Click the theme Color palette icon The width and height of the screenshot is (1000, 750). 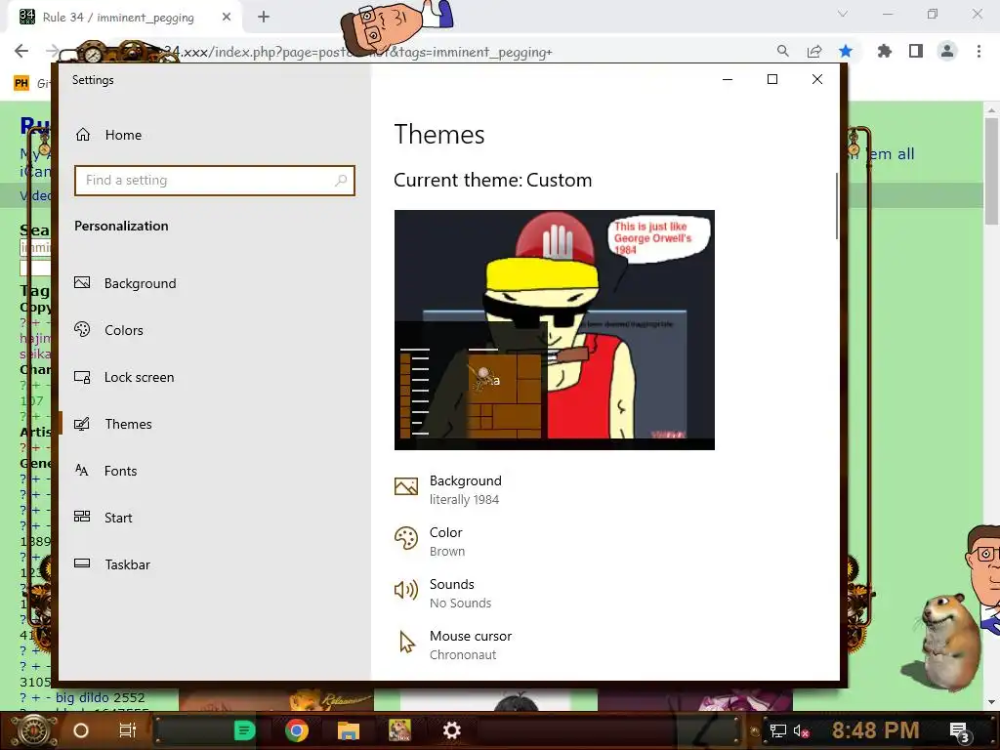point(406,538)
